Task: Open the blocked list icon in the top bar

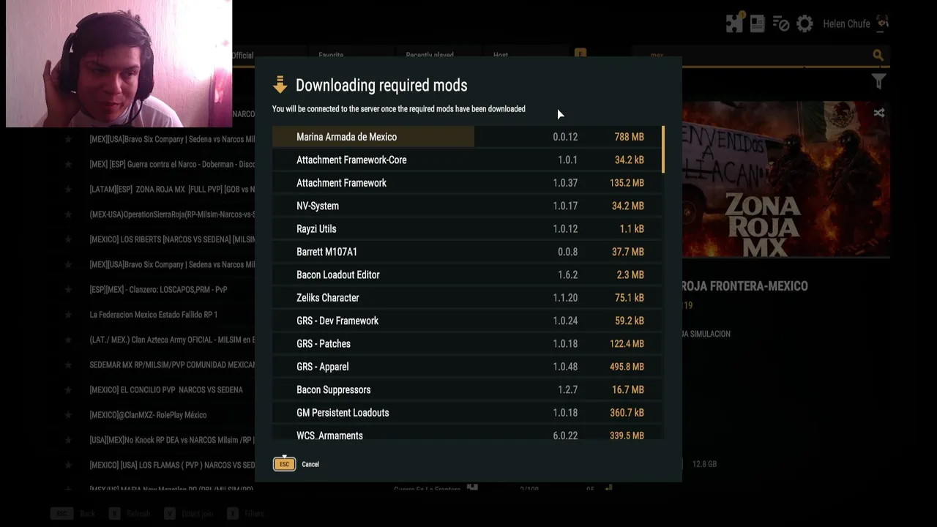Action: [x=781, y=24]
